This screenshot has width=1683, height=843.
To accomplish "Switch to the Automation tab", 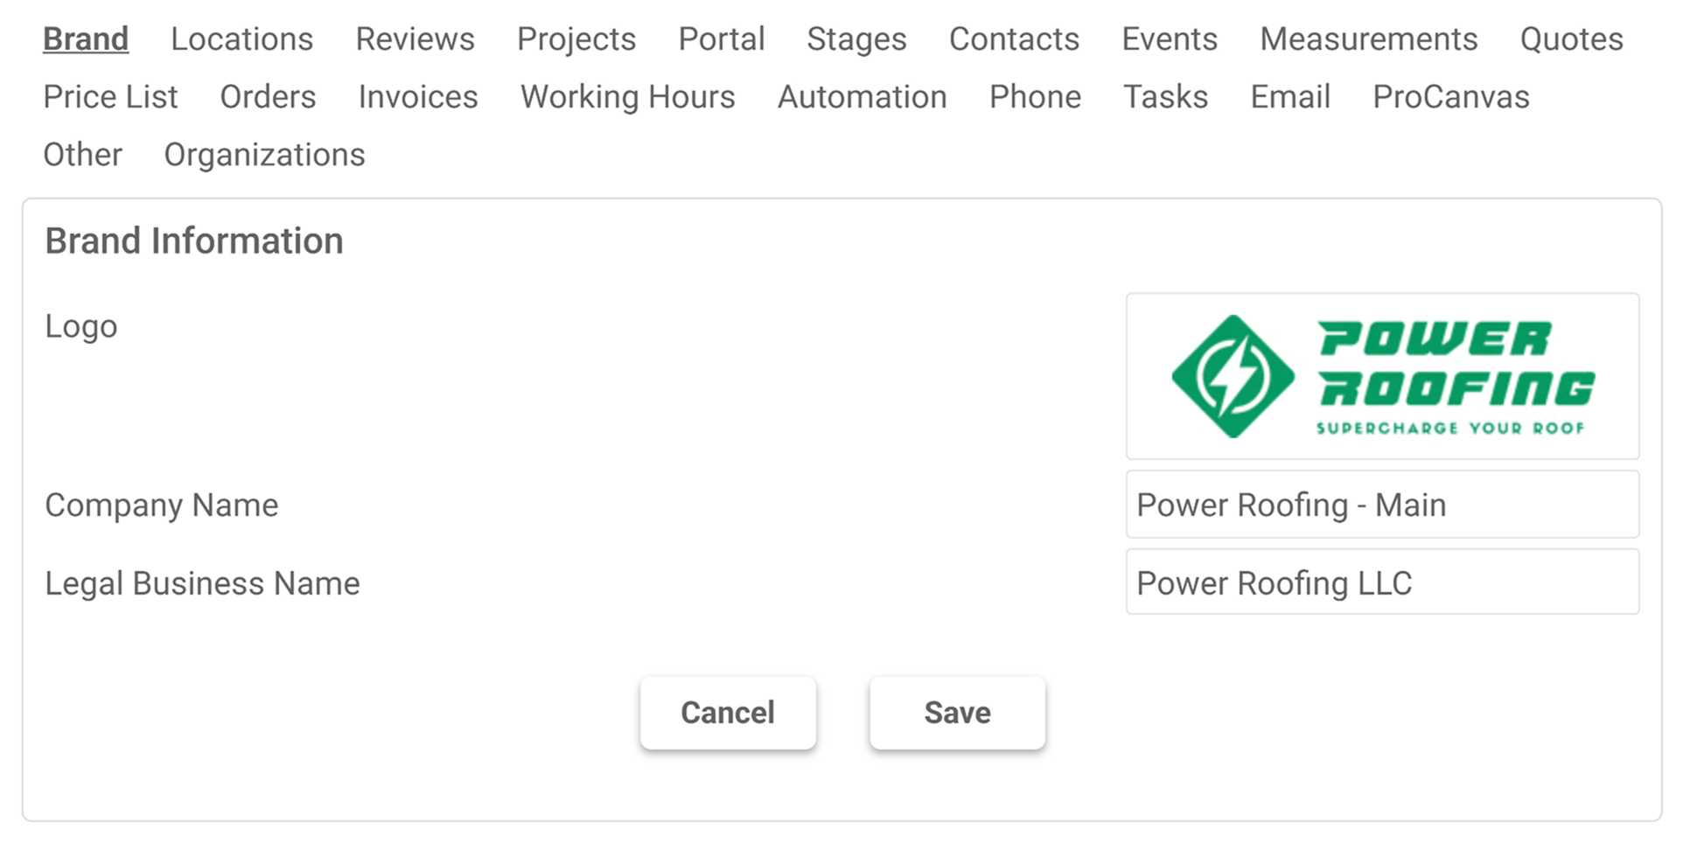I will (x=862, y=96).
